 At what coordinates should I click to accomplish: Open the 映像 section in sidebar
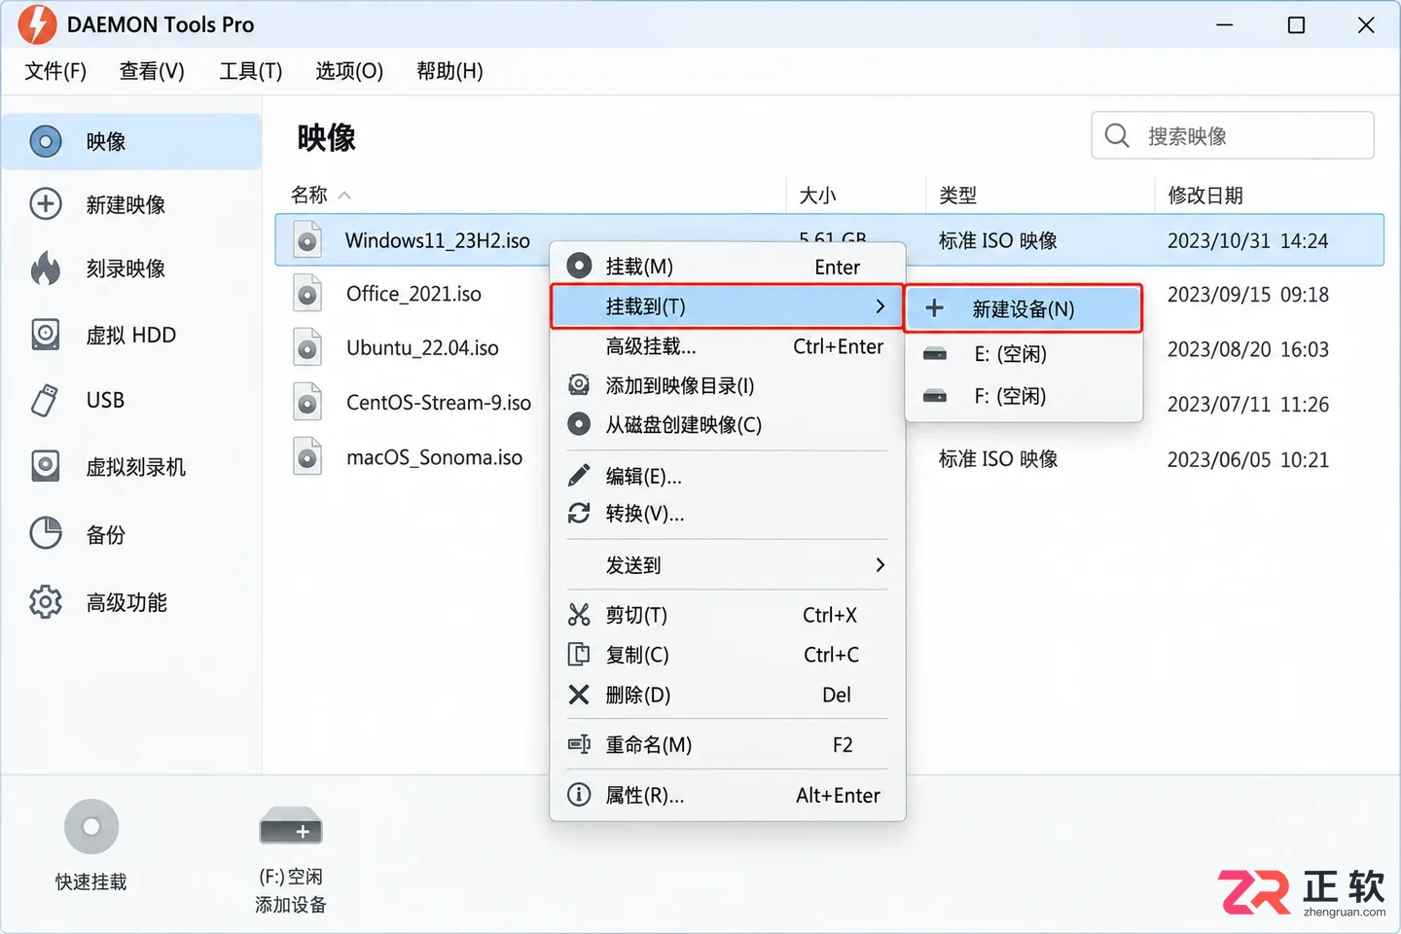point(131,142)
